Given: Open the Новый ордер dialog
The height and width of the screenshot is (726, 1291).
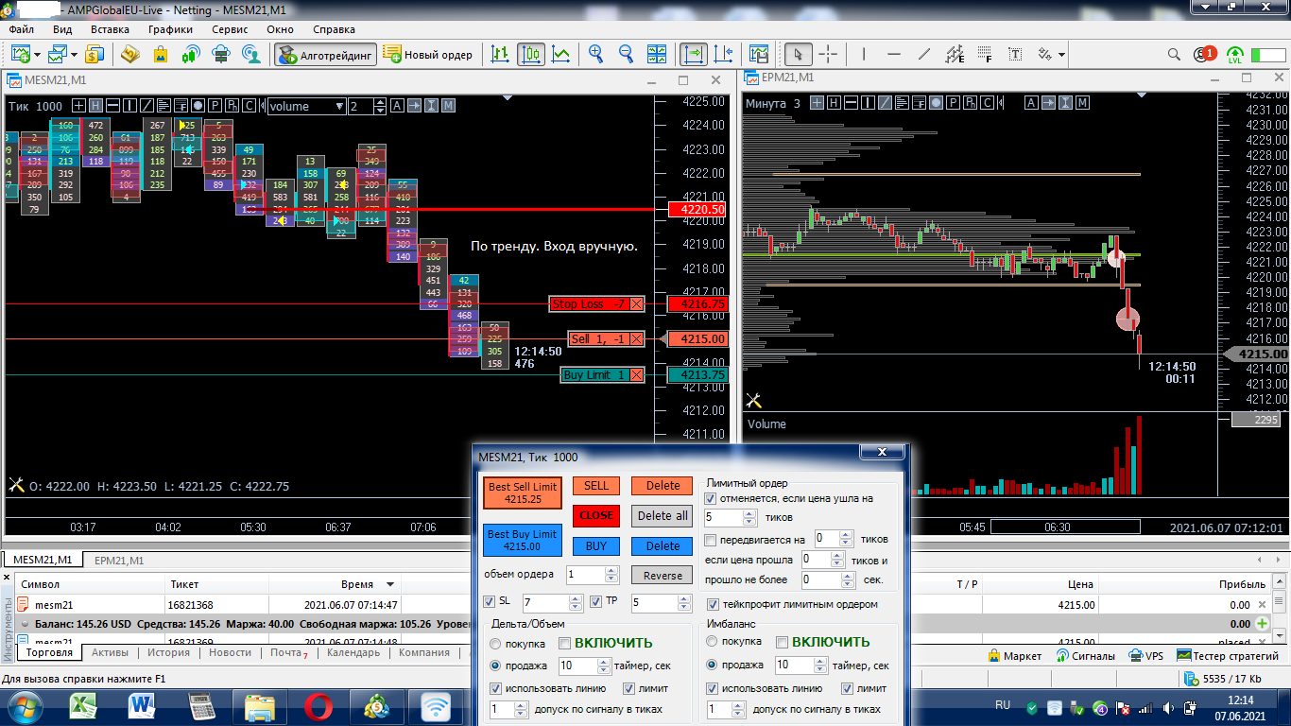Looking at the screenshot, I should (428, 55).
